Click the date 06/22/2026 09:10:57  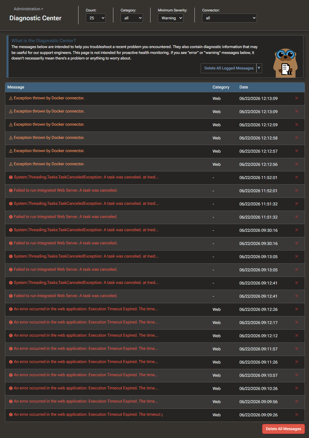258,375
